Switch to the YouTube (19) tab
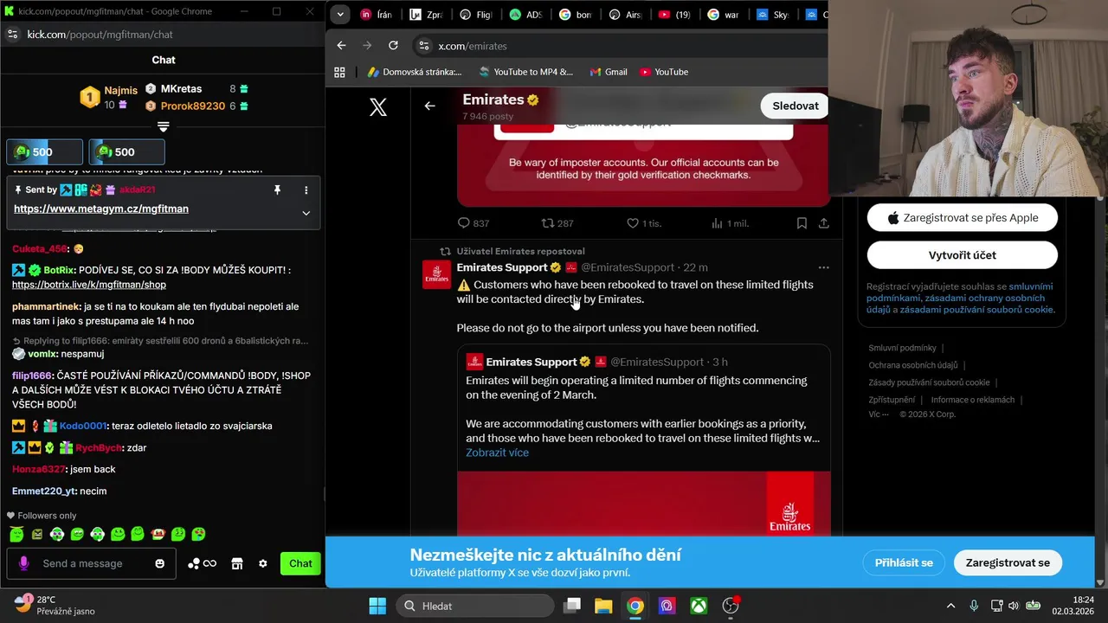The width and height of the screenshot is (1108, 623). click(x=675, y=15)
